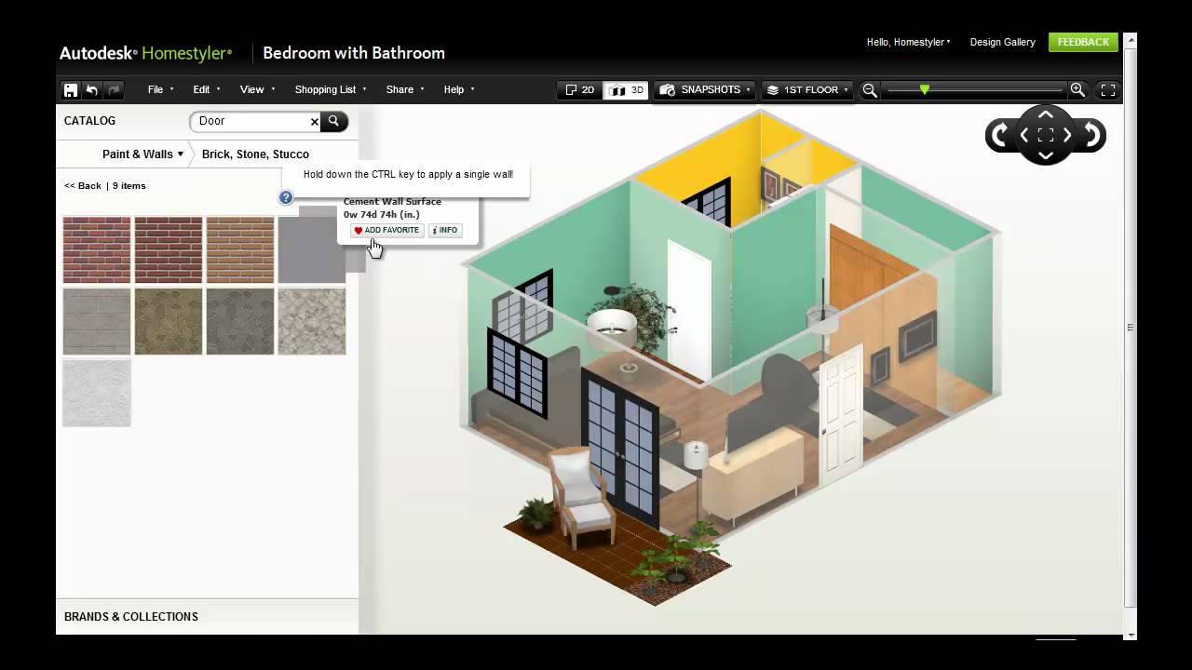Clear the Door search text with X
This screenshot has height=670, width=1192.
315,121
